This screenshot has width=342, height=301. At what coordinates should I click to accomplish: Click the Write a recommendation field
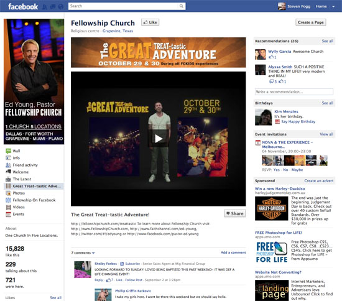point(293,92)
